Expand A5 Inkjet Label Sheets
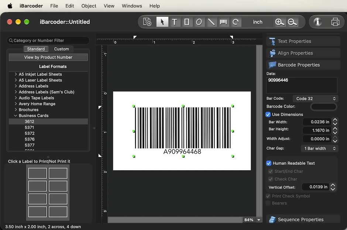Viewport: 347px width, 230px height. (x=16, y=74)
